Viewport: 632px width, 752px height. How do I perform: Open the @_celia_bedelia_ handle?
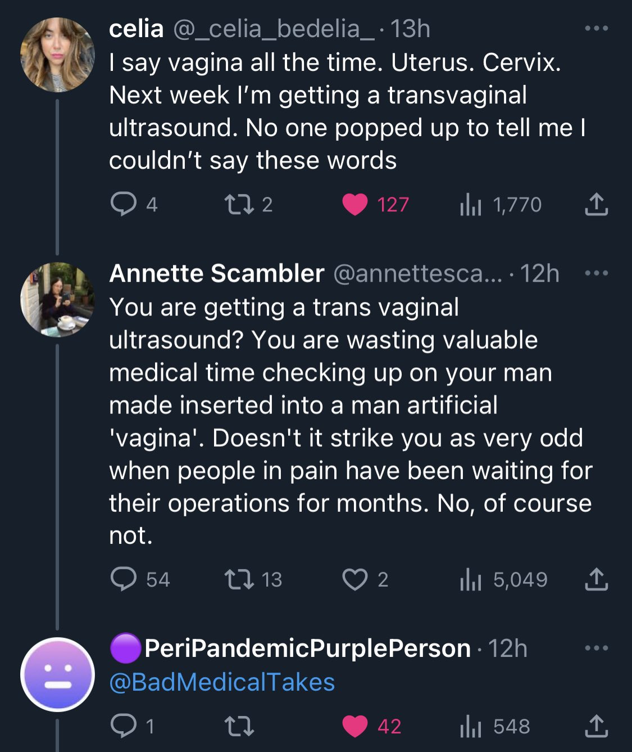click(x=274, y=29)
